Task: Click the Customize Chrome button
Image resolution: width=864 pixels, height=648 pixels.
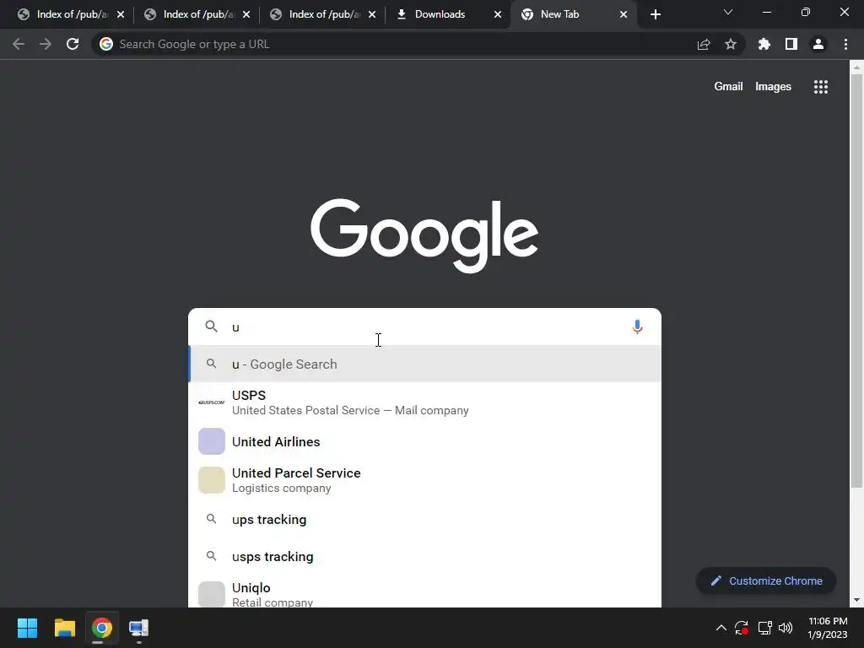Action: (x=766, y=580)
